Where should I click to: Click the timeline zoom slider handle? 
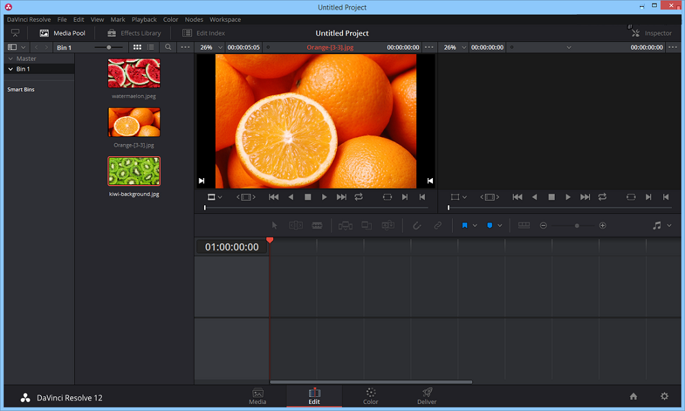pos(577,225)
